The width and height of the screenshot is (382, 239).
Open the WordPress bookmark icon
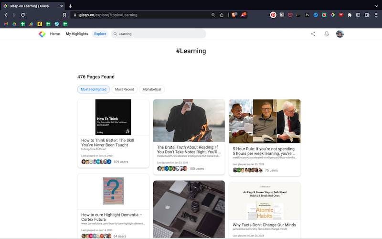tap(57, 24)
